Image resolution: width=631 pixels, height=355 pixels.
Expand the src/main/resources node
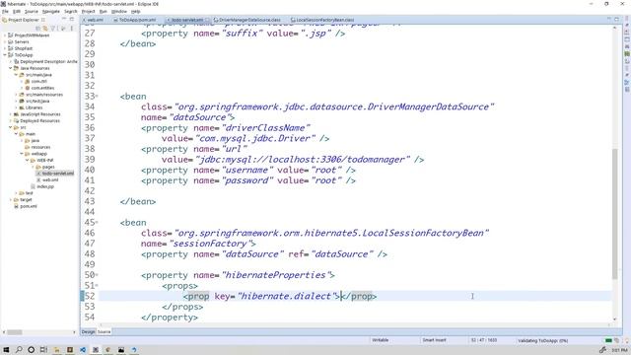point(16,95)
